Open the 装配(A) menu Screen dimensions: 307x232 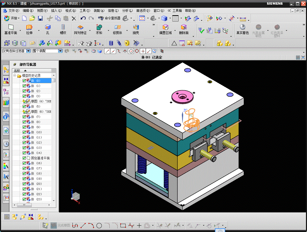tap(99, 11)
